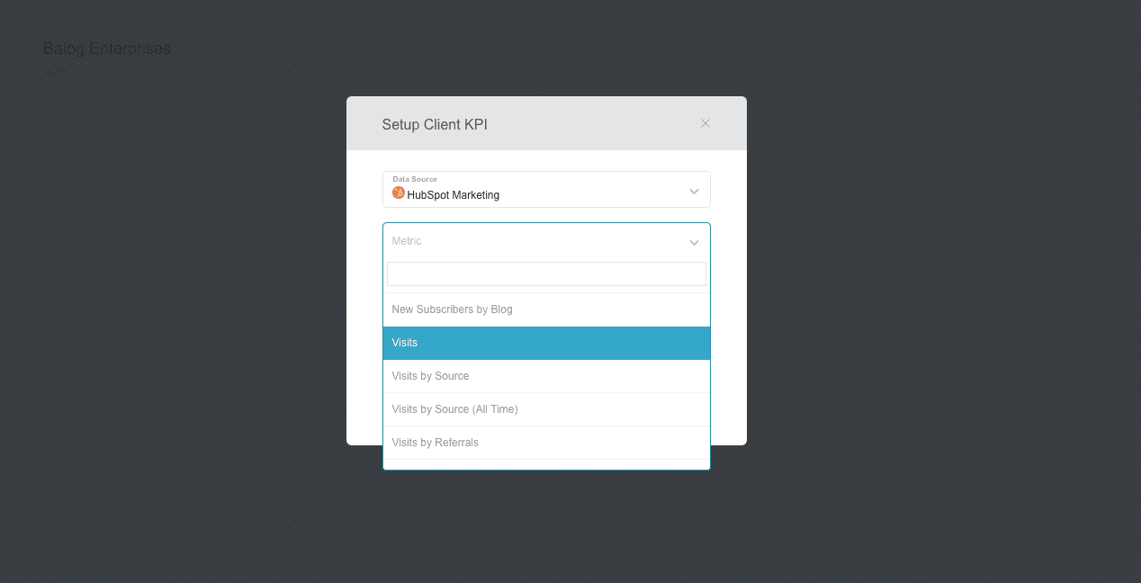Click the Metric placeholder text
Viewport: 1141px width, 583px height.
click(407, 241)
